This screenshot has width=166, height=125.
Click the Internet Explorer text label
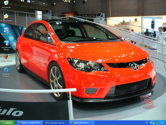6,75
